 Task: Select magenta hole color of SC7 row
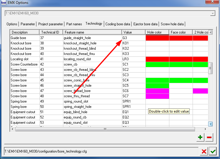click(157, 96)
